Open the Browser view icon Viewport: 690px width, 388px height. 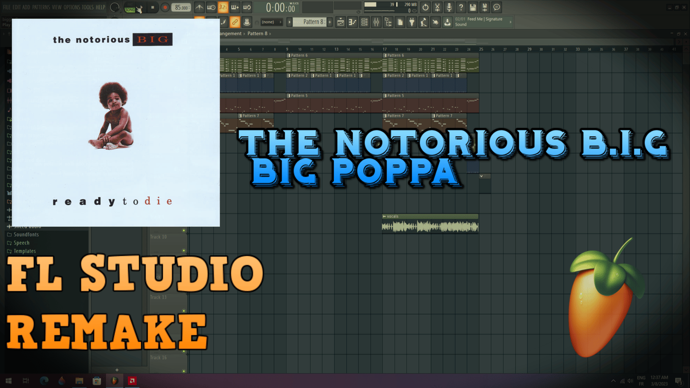click(388, 22)
